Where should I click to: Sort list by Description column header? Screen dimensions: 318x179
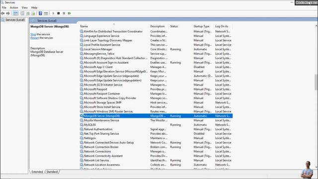click(x=158, y=26)
